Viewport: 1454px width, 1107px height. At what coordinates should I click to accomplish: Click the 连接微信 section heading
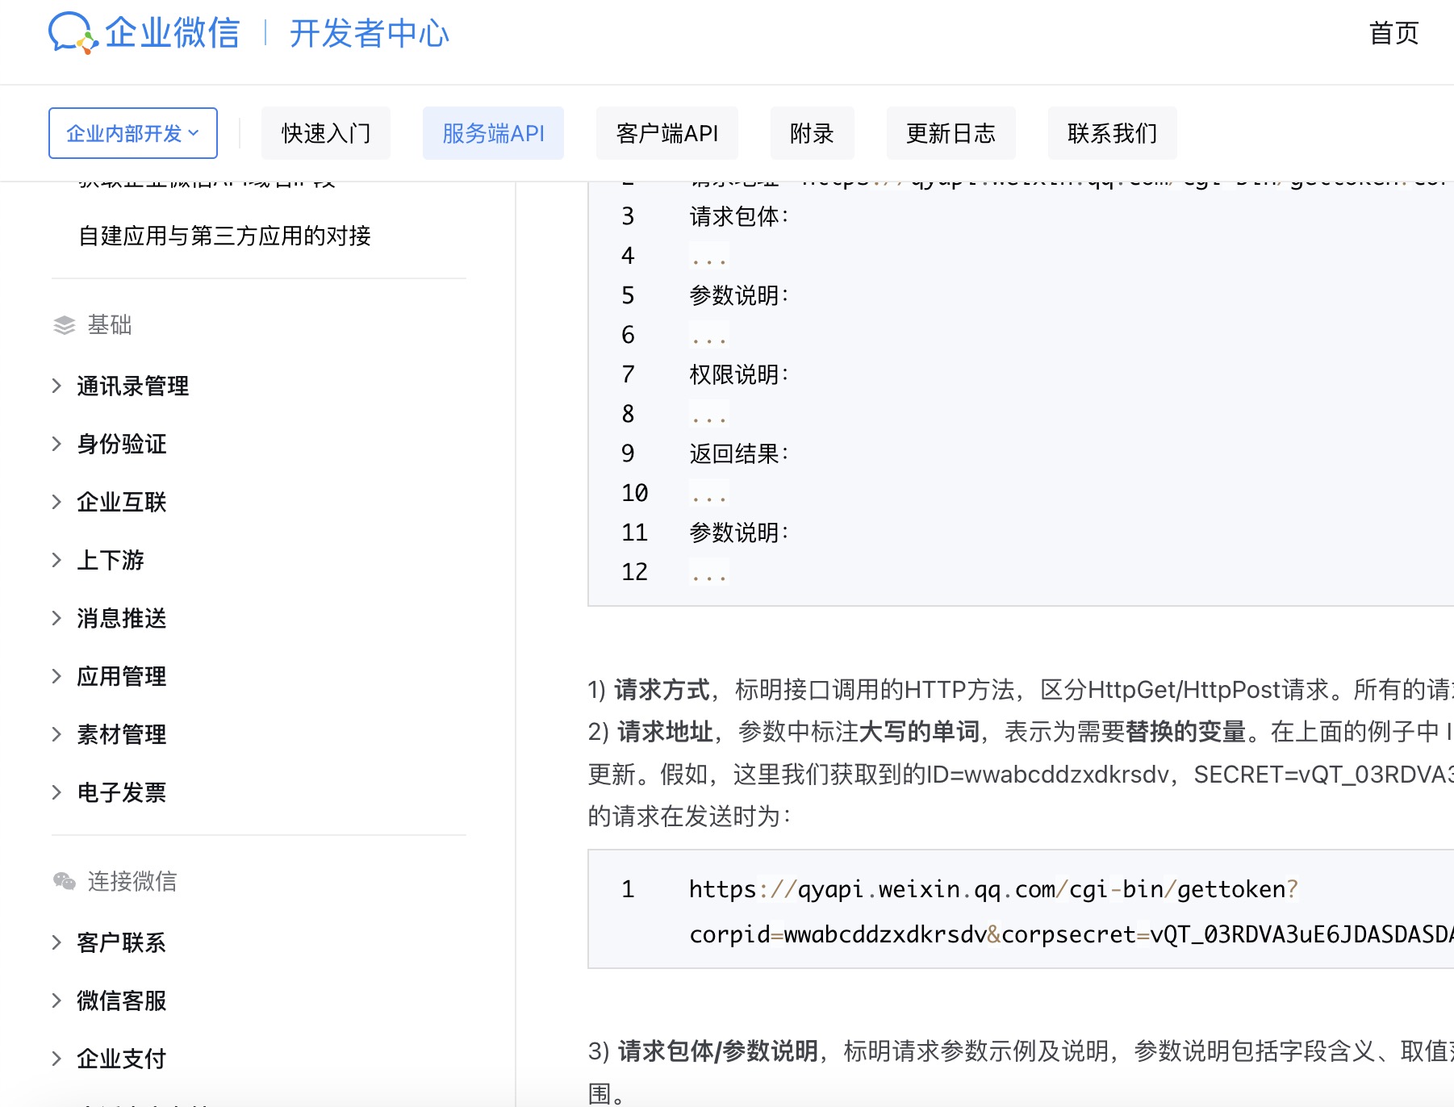(x=132, y=881)
